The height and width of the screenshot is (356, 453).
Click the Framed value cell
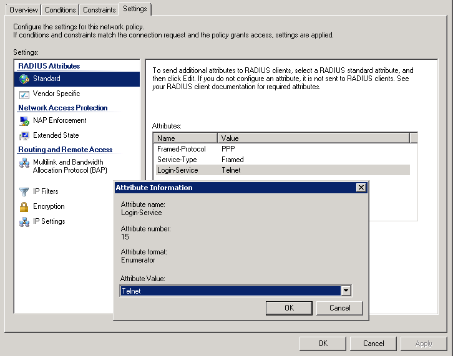click(x=233, y=160)
